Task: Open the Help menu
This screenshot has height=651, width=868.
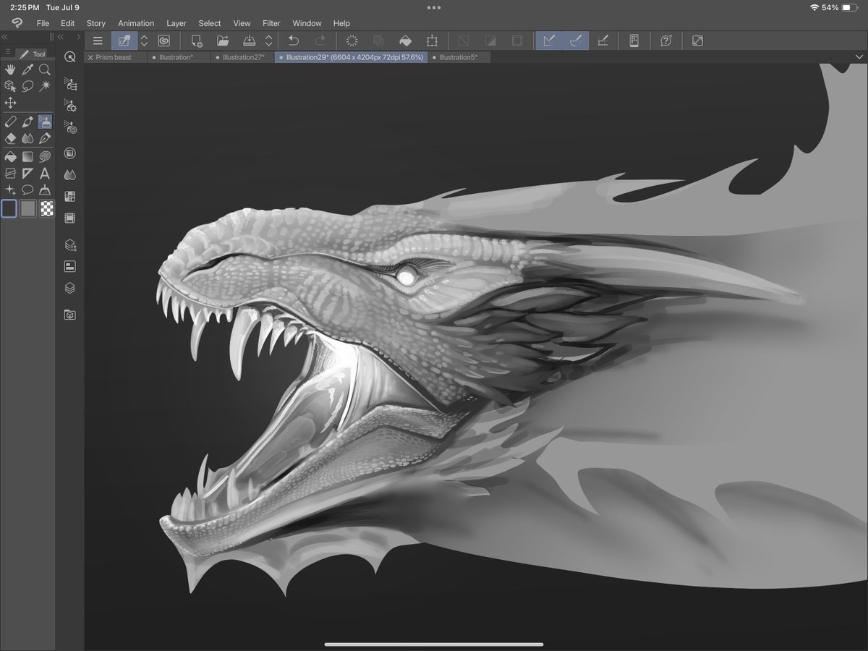Action: [x=341, y=23]
